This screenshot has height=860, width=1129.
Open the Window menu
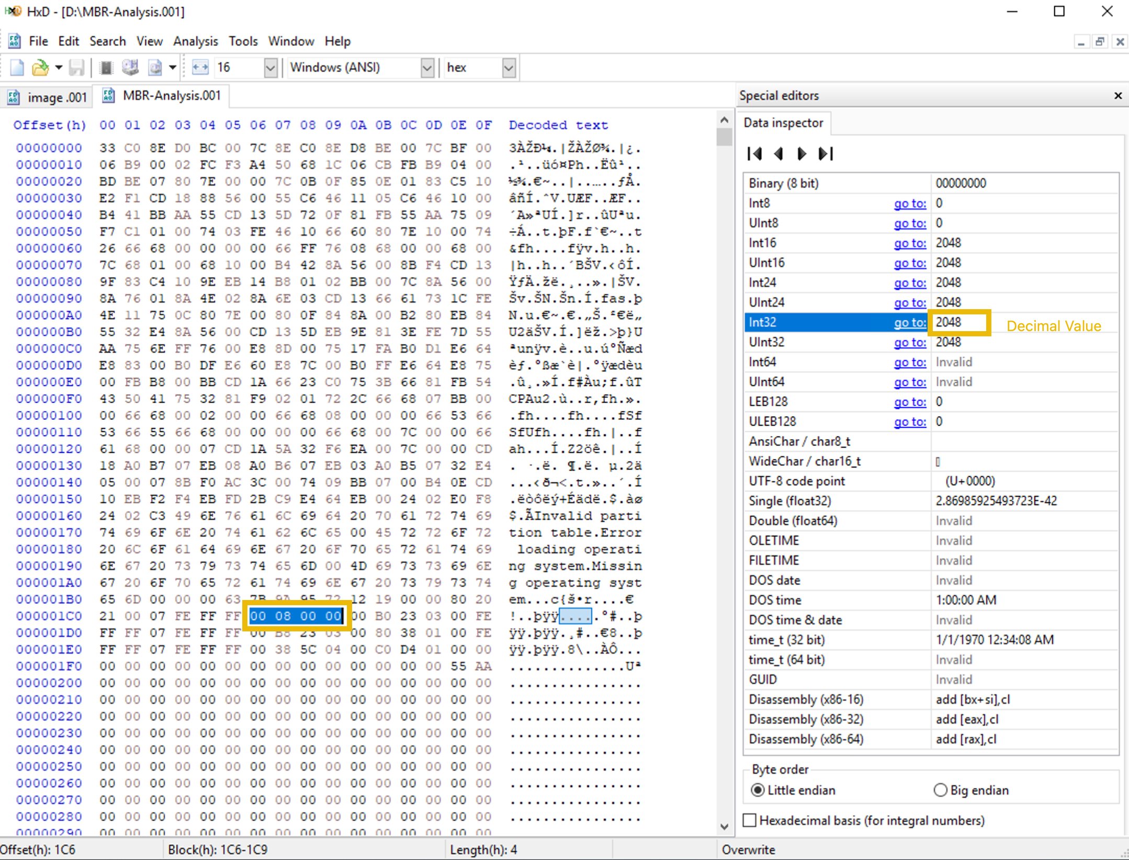tap(291, 41)
